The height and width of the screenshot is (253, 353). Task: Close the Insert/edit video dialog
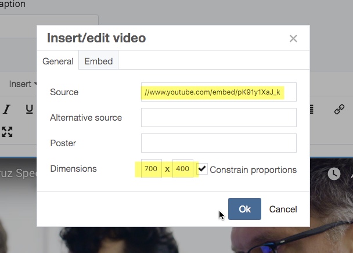click(x=293, y=38)
